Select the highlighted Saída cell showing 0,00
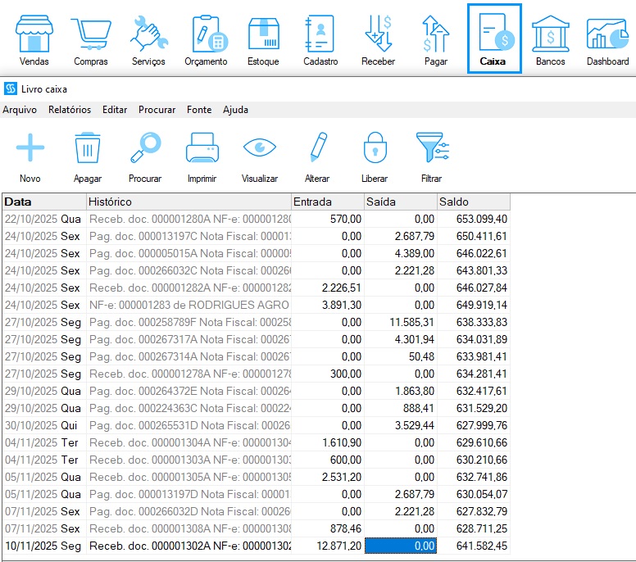The height and width of the screenshot is (562, 636). (400, 546)
